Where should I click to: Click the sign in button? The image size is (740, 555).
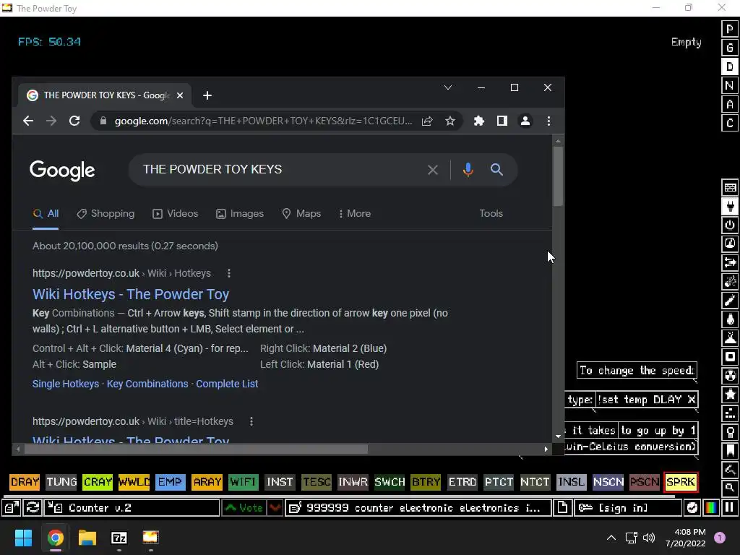tap(628, 508)
